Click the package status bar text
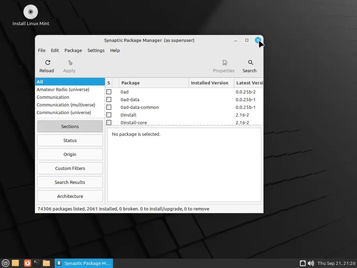357x268 pixels. click(123, 209)
